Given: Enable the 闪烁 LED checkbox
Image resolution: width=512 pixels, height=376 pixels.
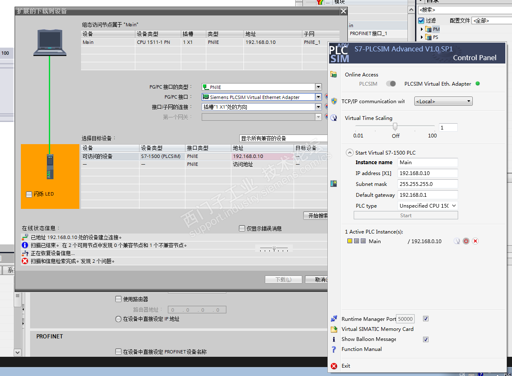Looking at the screenshot, I should tap(29, 194).
